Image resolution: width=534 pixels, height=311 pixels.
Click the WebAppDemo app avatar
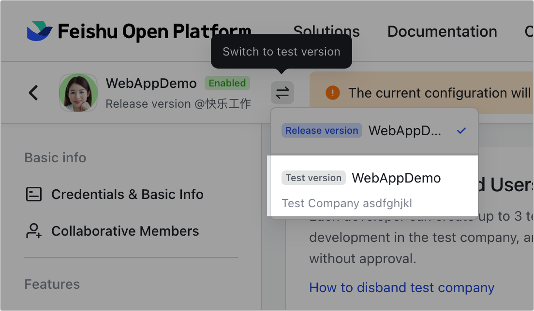click(78, 92)
